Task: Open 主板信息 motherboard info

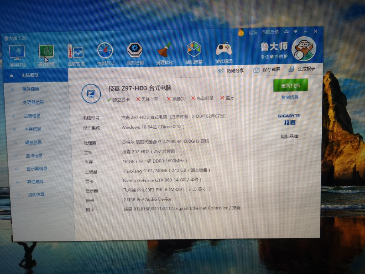Action: click(x=32, y=116)
